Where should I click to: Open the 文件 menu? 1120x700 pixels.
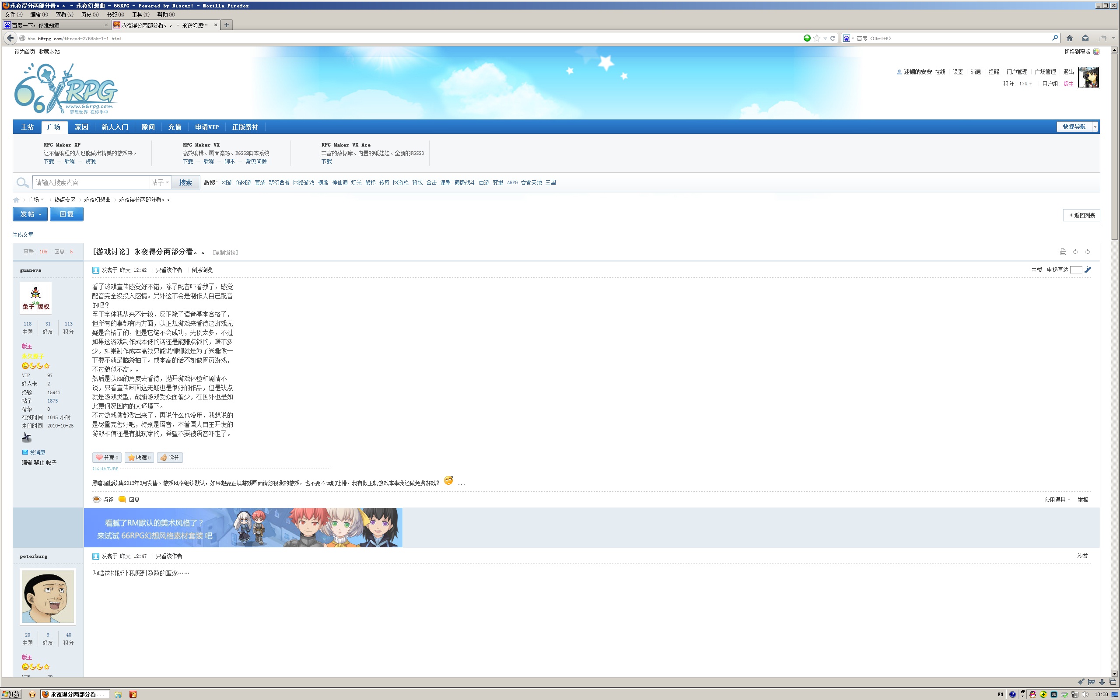pyautogui.click(x=14, y=14)
